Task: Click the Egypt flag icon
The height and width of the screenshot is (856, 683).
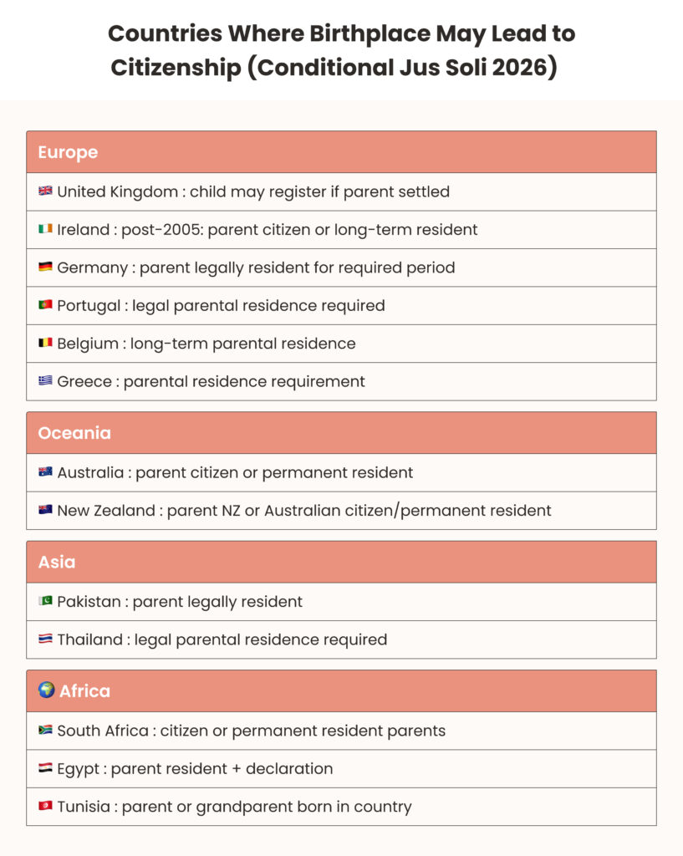Action: click(45, 768)
